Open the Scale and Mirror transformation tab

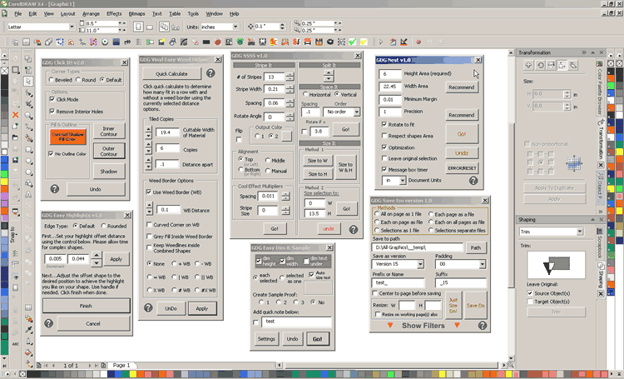[x=551, y=65]
